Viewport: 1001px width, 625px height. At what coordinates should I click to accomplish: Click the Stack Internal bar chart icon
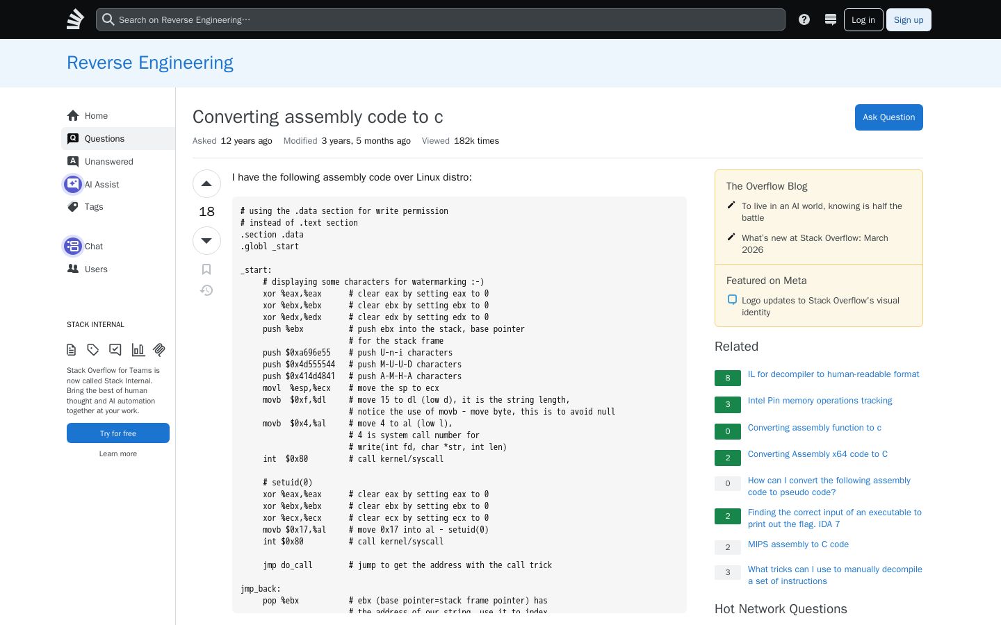138,350
